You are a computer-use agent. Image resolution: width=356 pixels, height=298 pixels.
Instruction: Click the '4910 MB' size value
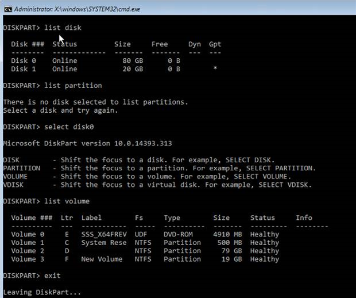(x=227, y=234)
